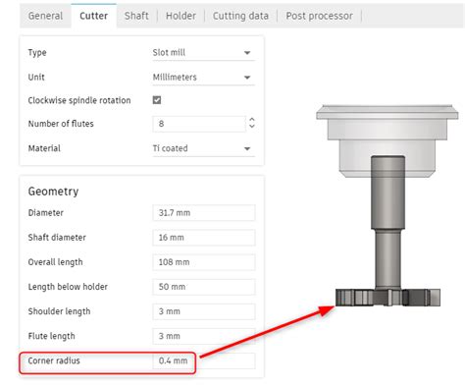Open the Shaft tab
Viewport: 465px width, 387px height.
pos(136,16)
